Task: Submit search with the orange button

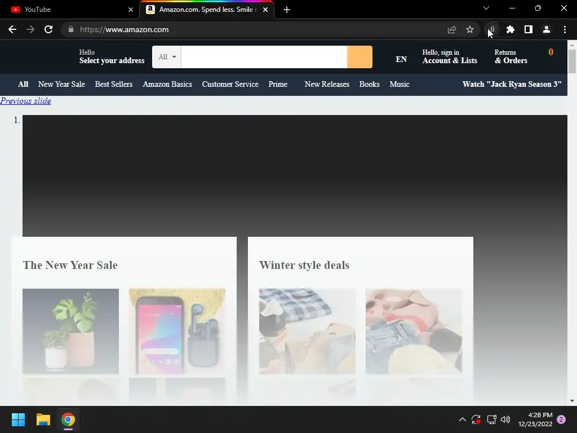Action: pos(359,57)
